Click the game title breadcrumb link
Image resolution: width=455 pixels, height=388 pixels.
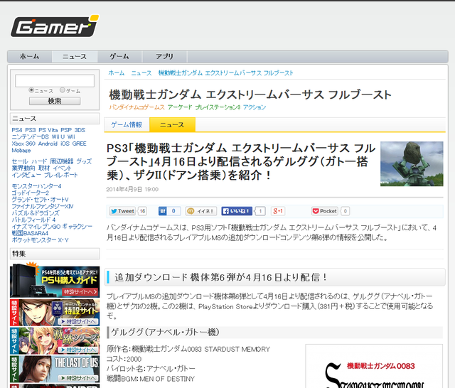click(x=226, y=73)
